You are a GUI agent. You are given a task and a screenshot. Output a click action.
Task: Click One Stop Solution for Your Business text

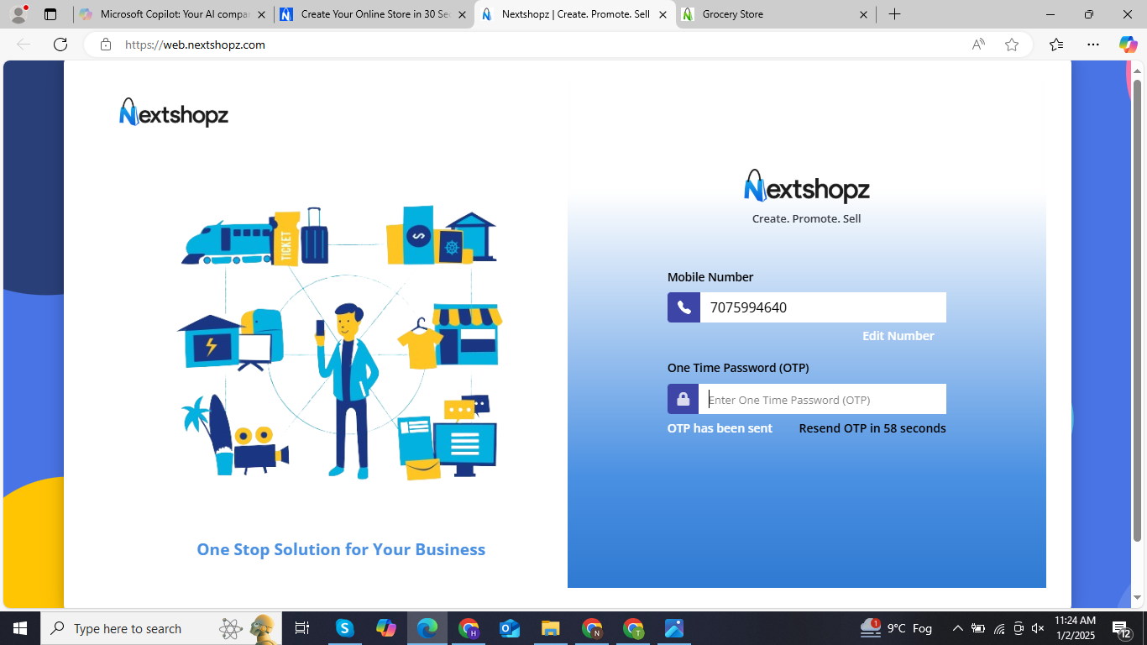[x=341, y=549]
